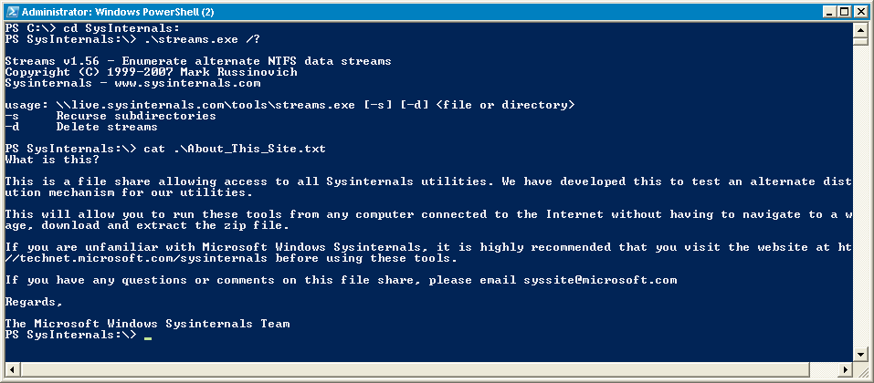Close the Windows PowerShell window

pos(860,12)
